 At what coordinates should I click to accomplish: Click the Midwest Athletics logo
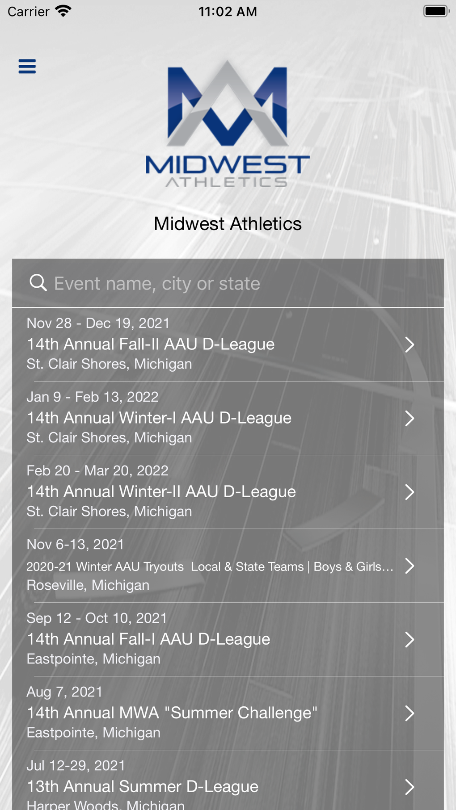[x=228, y=124]
